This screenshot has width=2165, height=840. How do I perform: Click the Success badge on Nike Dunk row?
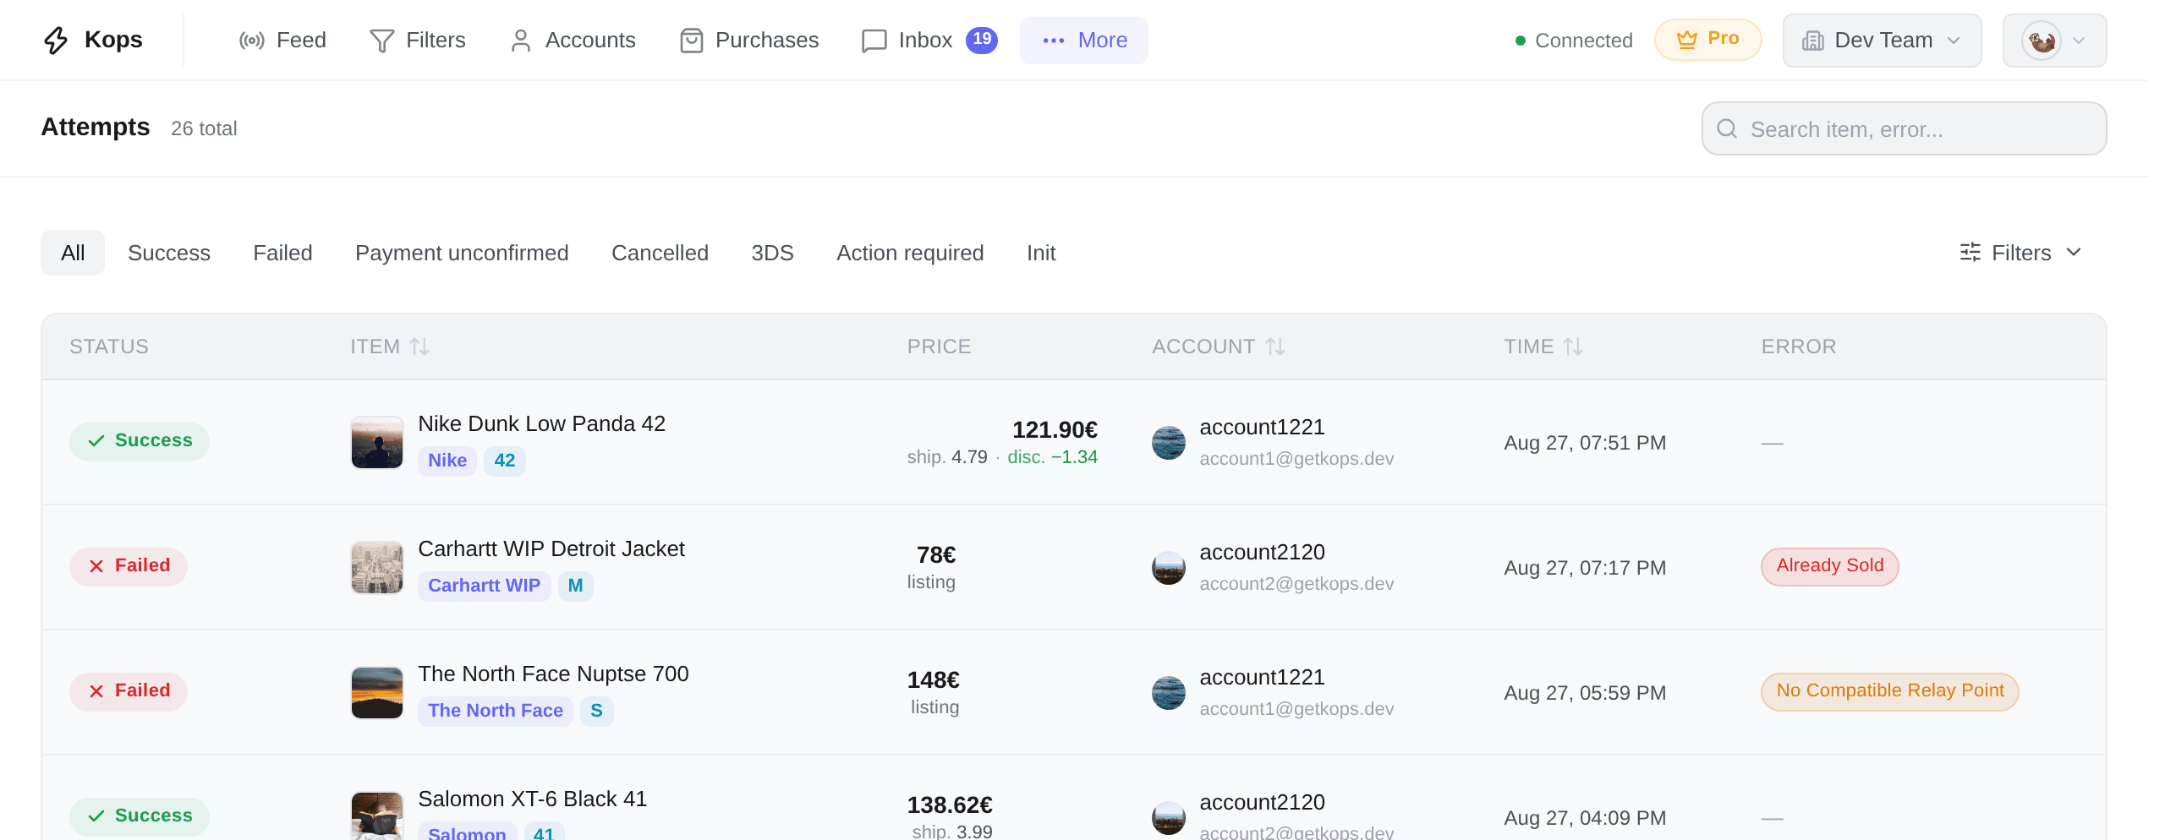tap(140, 441)
